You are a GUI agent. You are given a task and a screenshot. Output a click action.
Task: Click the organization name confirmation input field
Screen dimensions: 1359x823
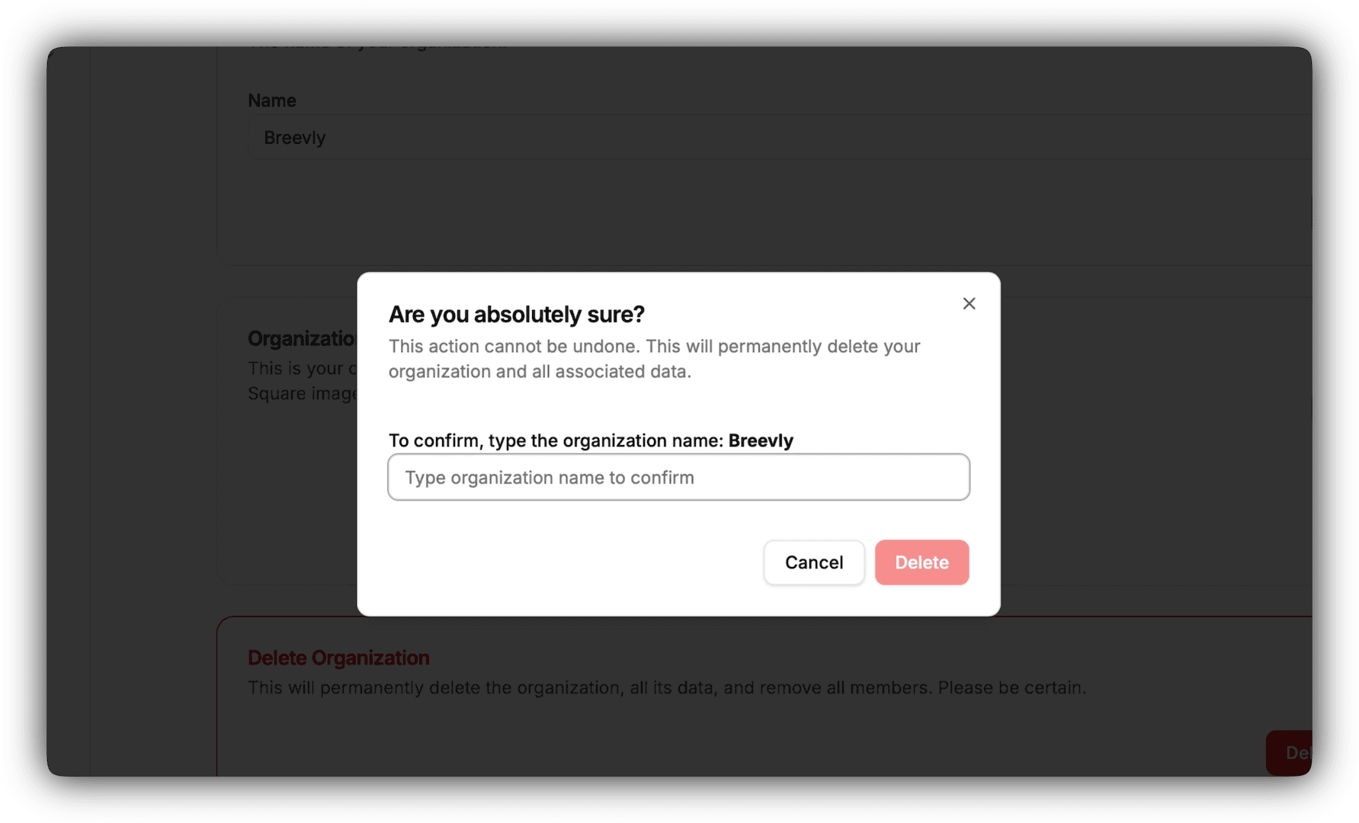tap(678, 477)
